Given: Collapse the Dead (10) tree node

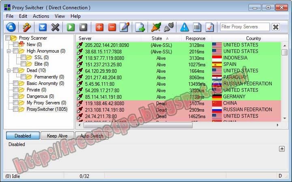Looking at the screenshot, I should [x=9, y=70].
